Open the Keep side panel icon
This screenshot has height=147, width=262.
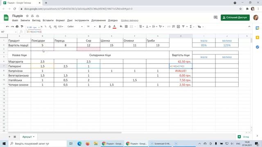pos(257,38)
